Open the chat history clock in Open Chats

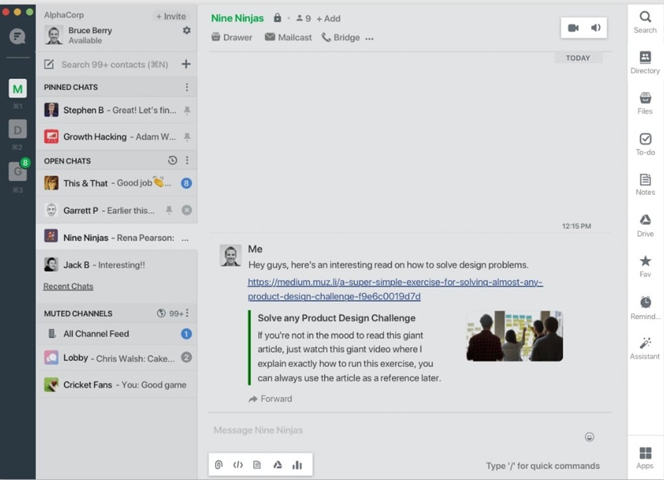point(173,160)
